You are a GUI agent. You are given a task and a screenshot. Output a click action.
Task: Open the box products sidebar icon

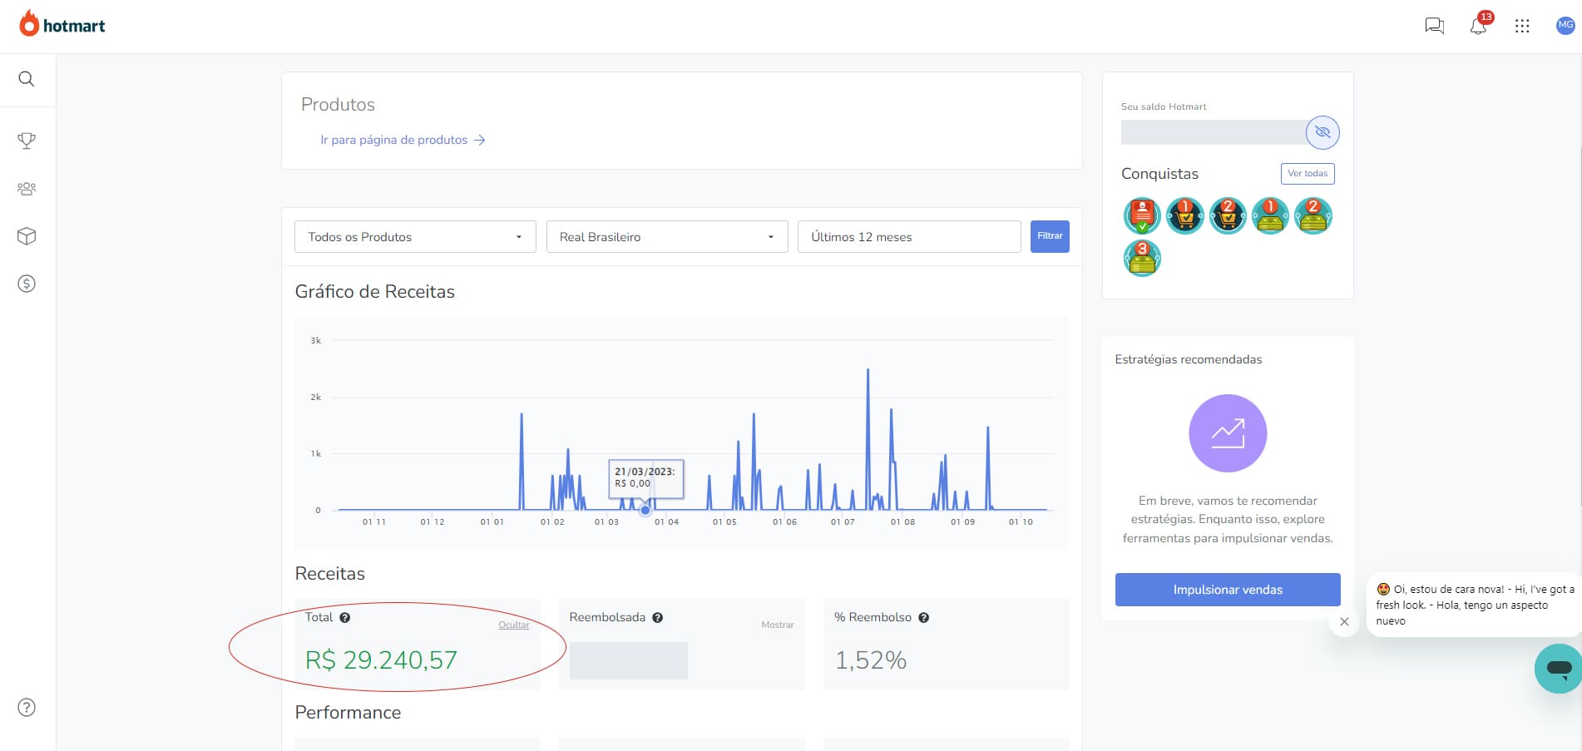(27, 236)
